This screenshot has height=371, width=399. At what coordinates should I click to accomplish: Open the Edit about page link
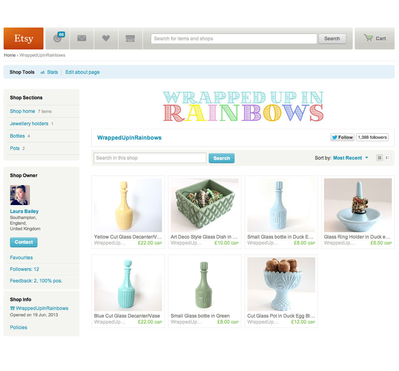tap(83, 72)
